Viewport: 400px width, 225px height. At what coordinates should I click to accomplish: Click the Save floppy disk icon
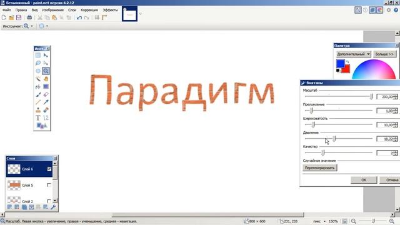coord(19,17)
